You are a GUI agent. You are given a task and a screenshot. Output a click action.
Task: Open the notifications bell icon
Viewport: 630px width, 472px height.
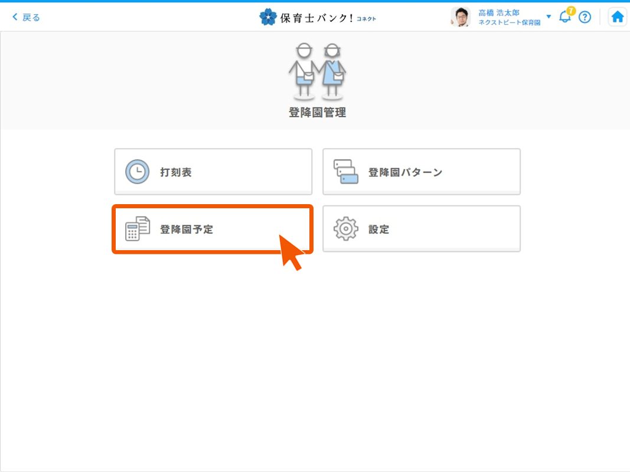pyautogui.click(x=564, y=18)
